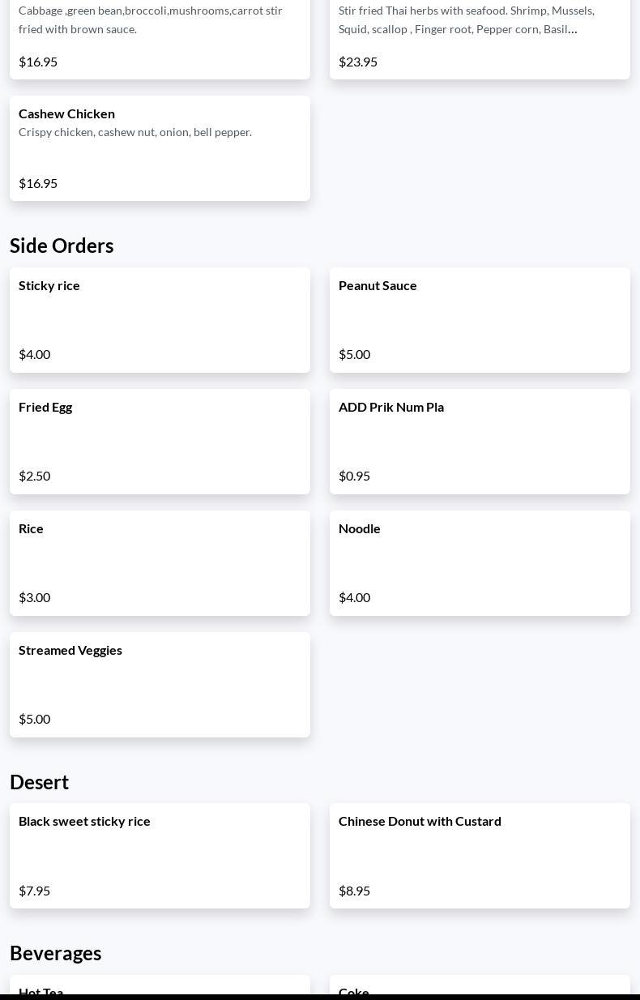Viewport: 640px width, 1000px height.
Task: Open the Streamed Veggies item
Action: [160, 684]
